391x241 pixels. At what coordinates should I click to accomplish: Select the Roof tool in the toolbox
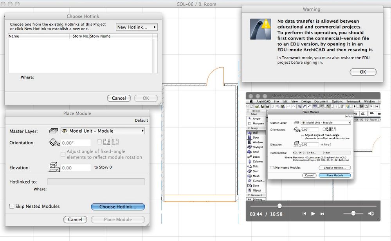(256, 153)
